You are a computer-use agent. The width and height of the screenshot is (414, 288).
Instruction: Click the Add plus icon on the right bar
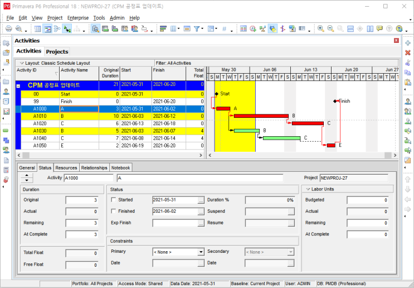(408, 43)
